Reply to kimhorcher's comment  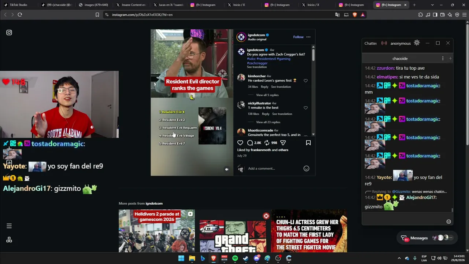pyautogui.click(x=265, y=87)
